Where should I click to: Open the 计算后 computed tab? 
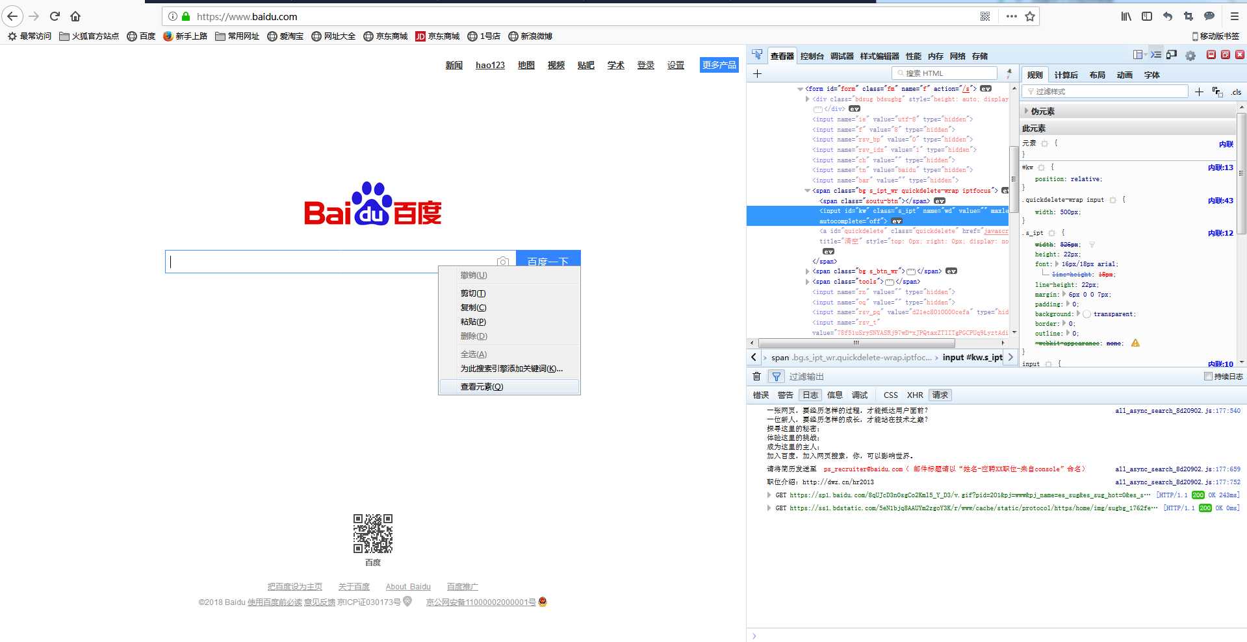pyautogui.click(x=1066, y=75)
